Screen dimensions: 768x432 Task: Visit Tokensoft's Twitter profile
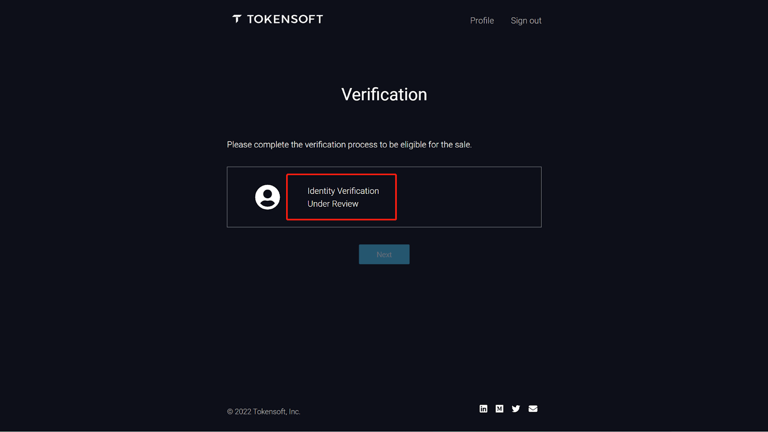[516, 408]
